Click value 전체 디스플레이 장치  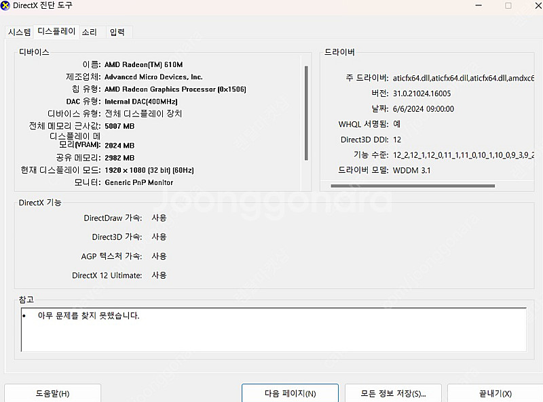[x=143, y=113]
